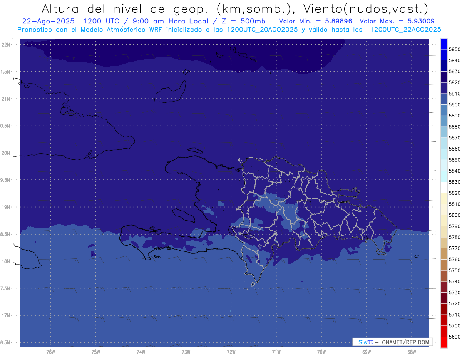Click the SisTT logo text
Image resolution: width=462 pixels, height=357 pixels.
[365, 342]
